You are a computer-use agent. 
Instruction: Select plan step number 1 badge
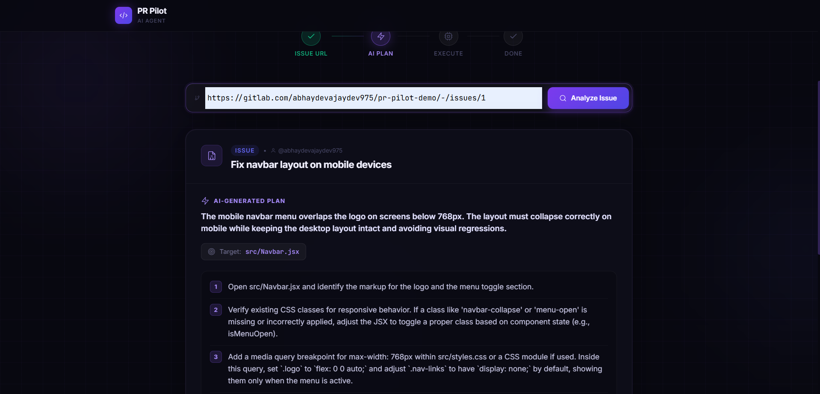pyautogui.click(x=216, y=287)
